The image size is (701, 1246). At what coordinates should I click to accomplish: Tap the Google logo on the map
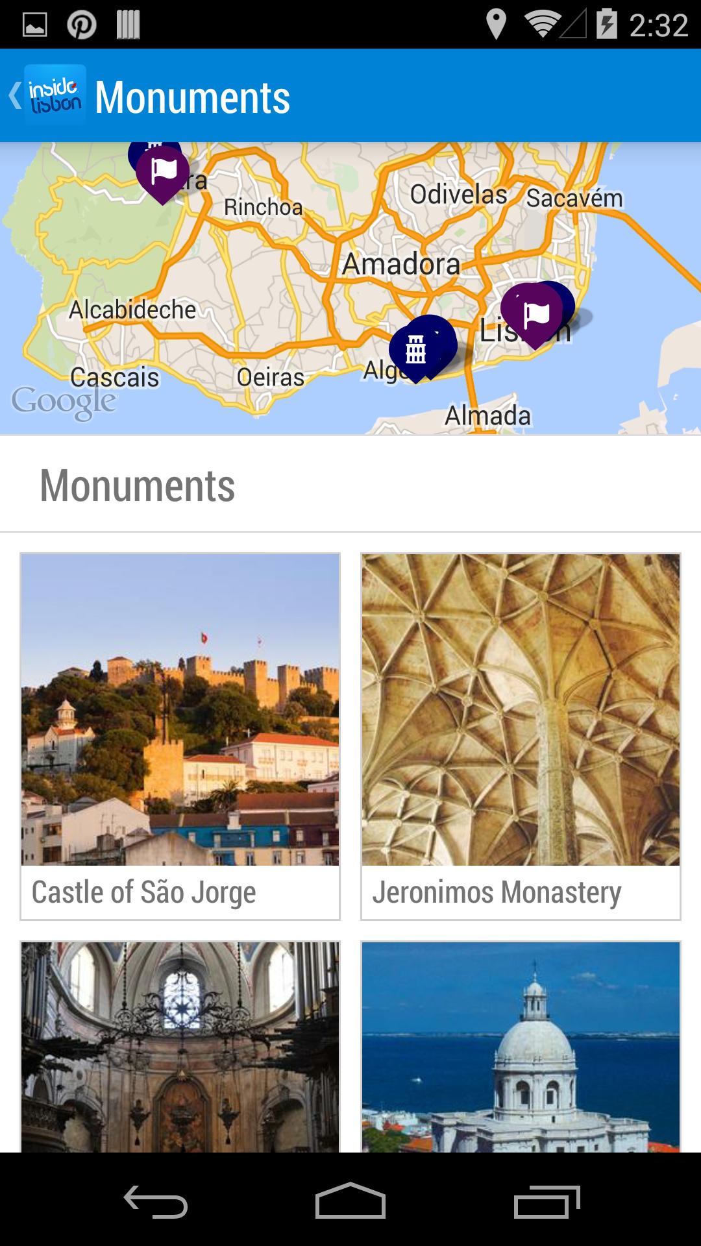pyautogui.click(x=64, y=402)
